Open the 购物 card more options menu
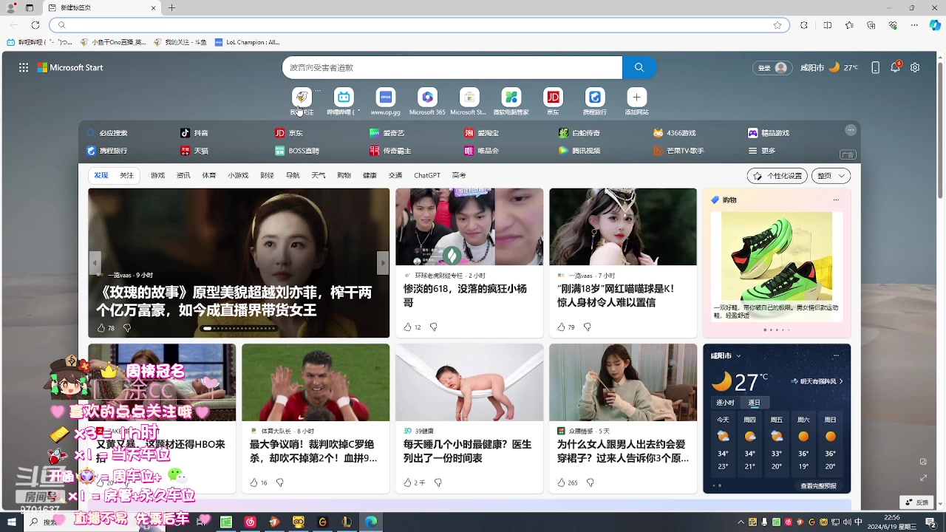This screenshot has width=946, height=532. 836,200
